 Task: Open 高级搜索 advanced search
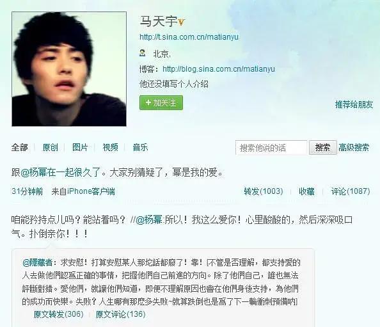354,147
